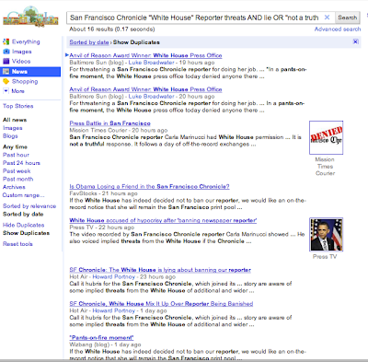Open first Anvil of Reason Award result, 19 hours ago

pos(145,55)
